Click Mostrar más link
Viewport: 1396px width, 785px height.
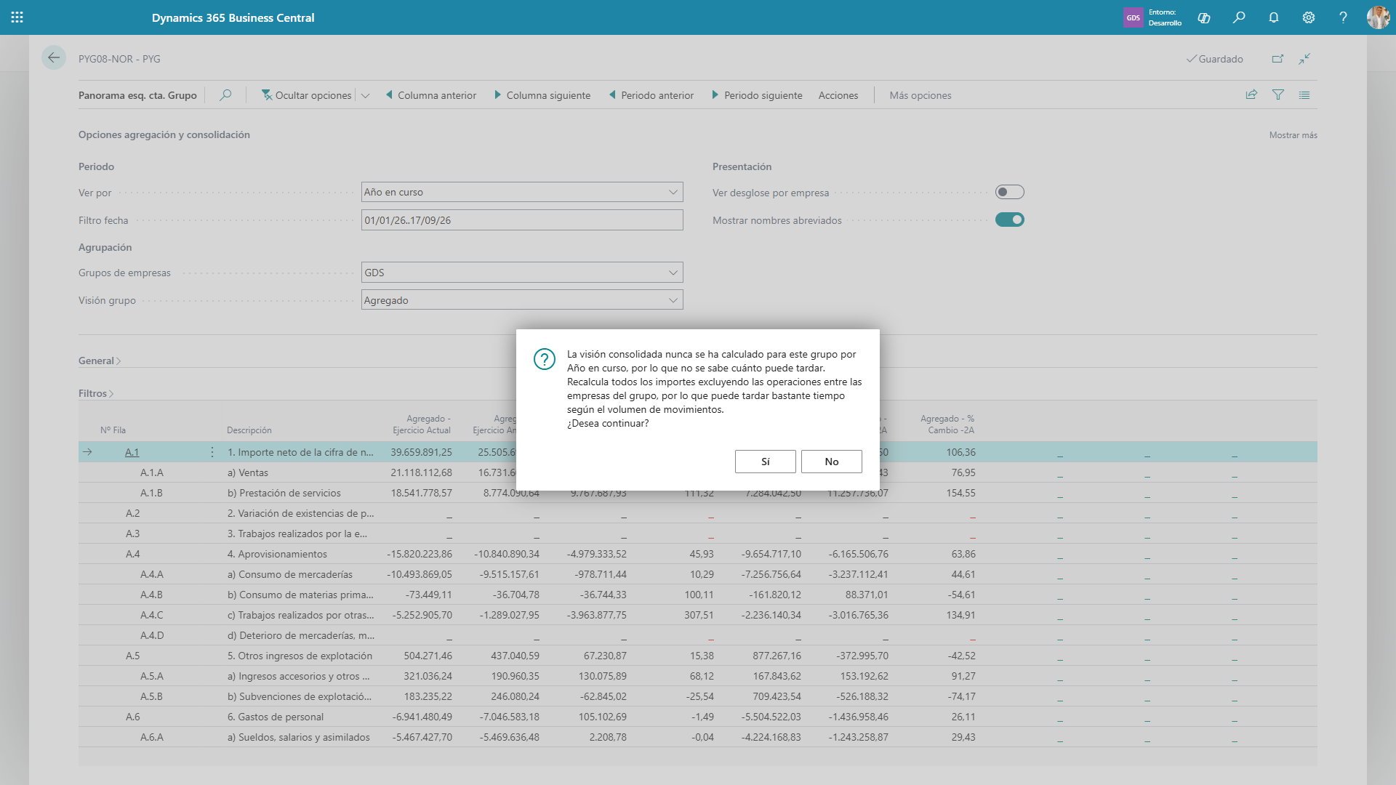[1293, 135]
